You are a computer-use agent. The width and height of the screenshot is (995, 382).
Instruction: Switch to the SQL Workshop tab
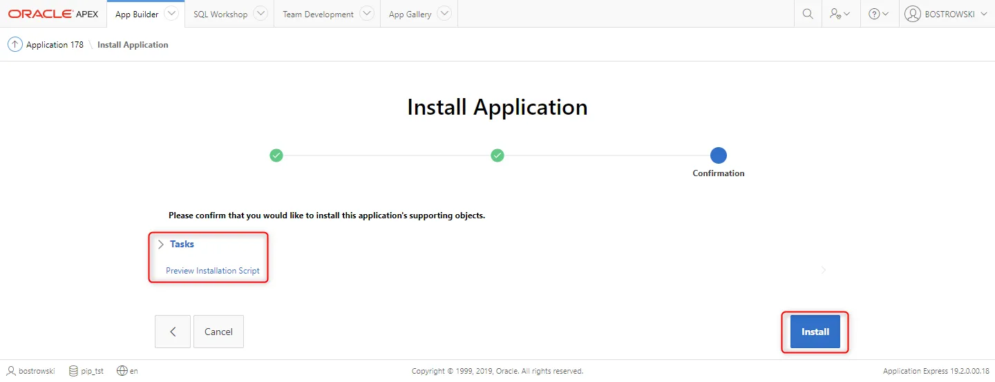[220, 14]
